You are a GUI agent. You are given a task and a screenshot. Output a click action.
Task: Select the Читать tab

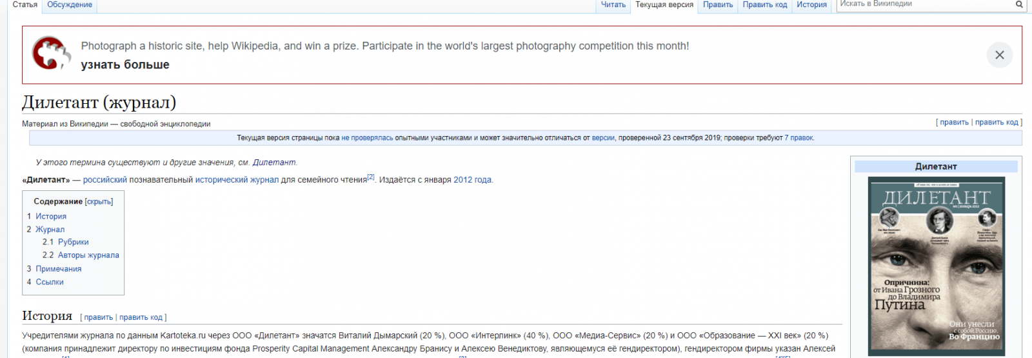[x=613, y=5]
